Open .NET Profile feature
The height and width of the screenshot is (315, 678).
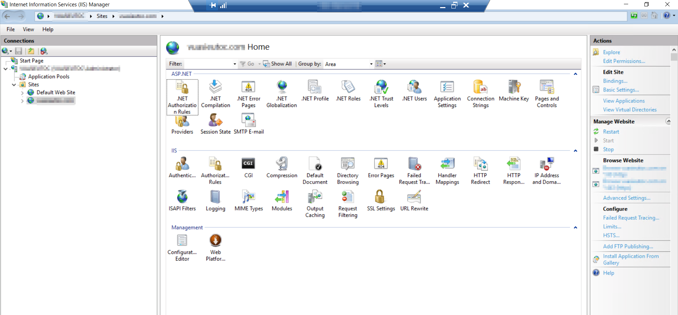click(x=315, y=91)
